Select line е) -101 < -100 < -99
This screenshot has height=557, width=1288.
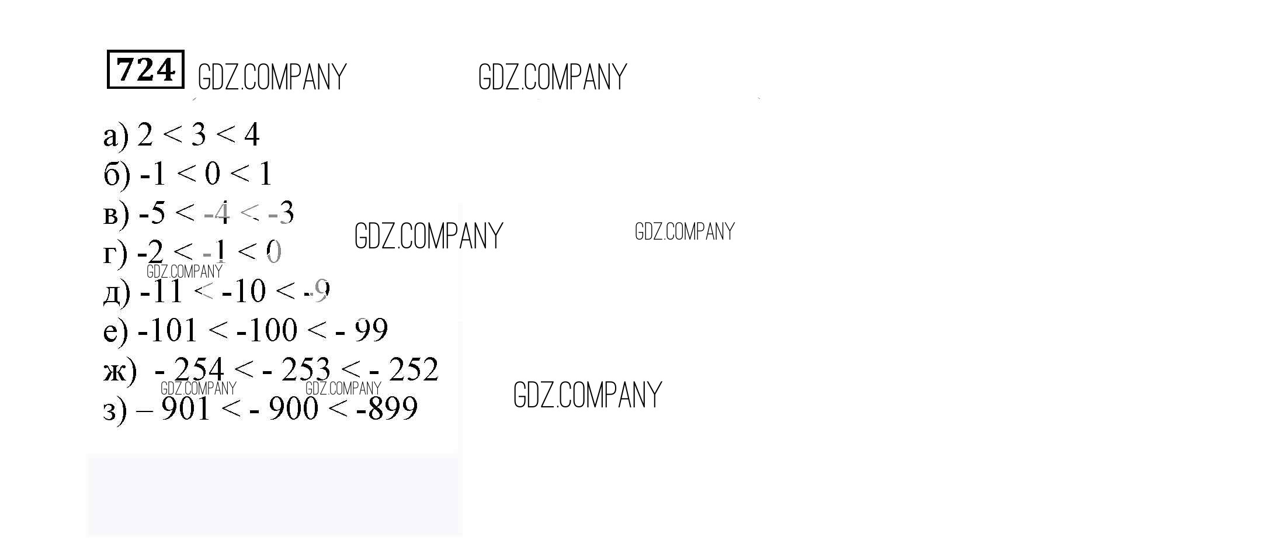click(x=245, y=330)
